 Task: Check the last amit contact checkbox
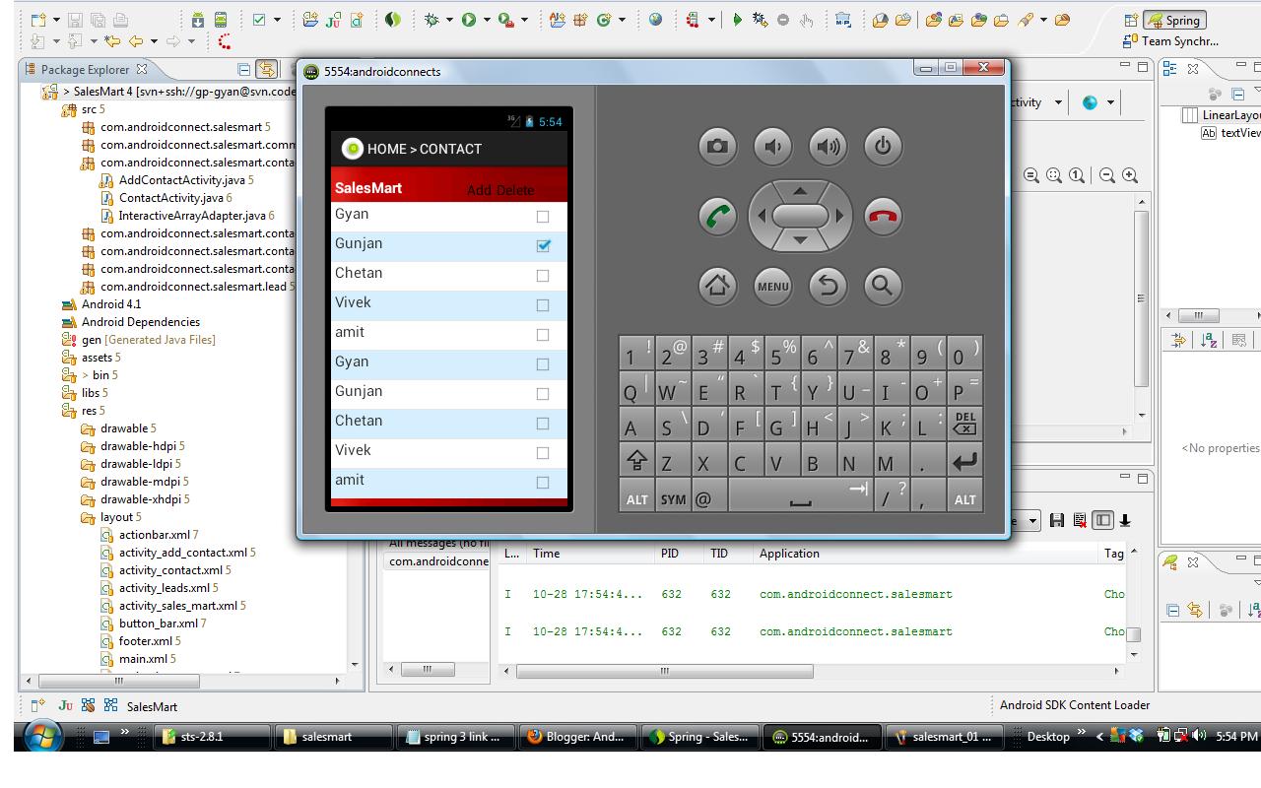coord(543,482)
